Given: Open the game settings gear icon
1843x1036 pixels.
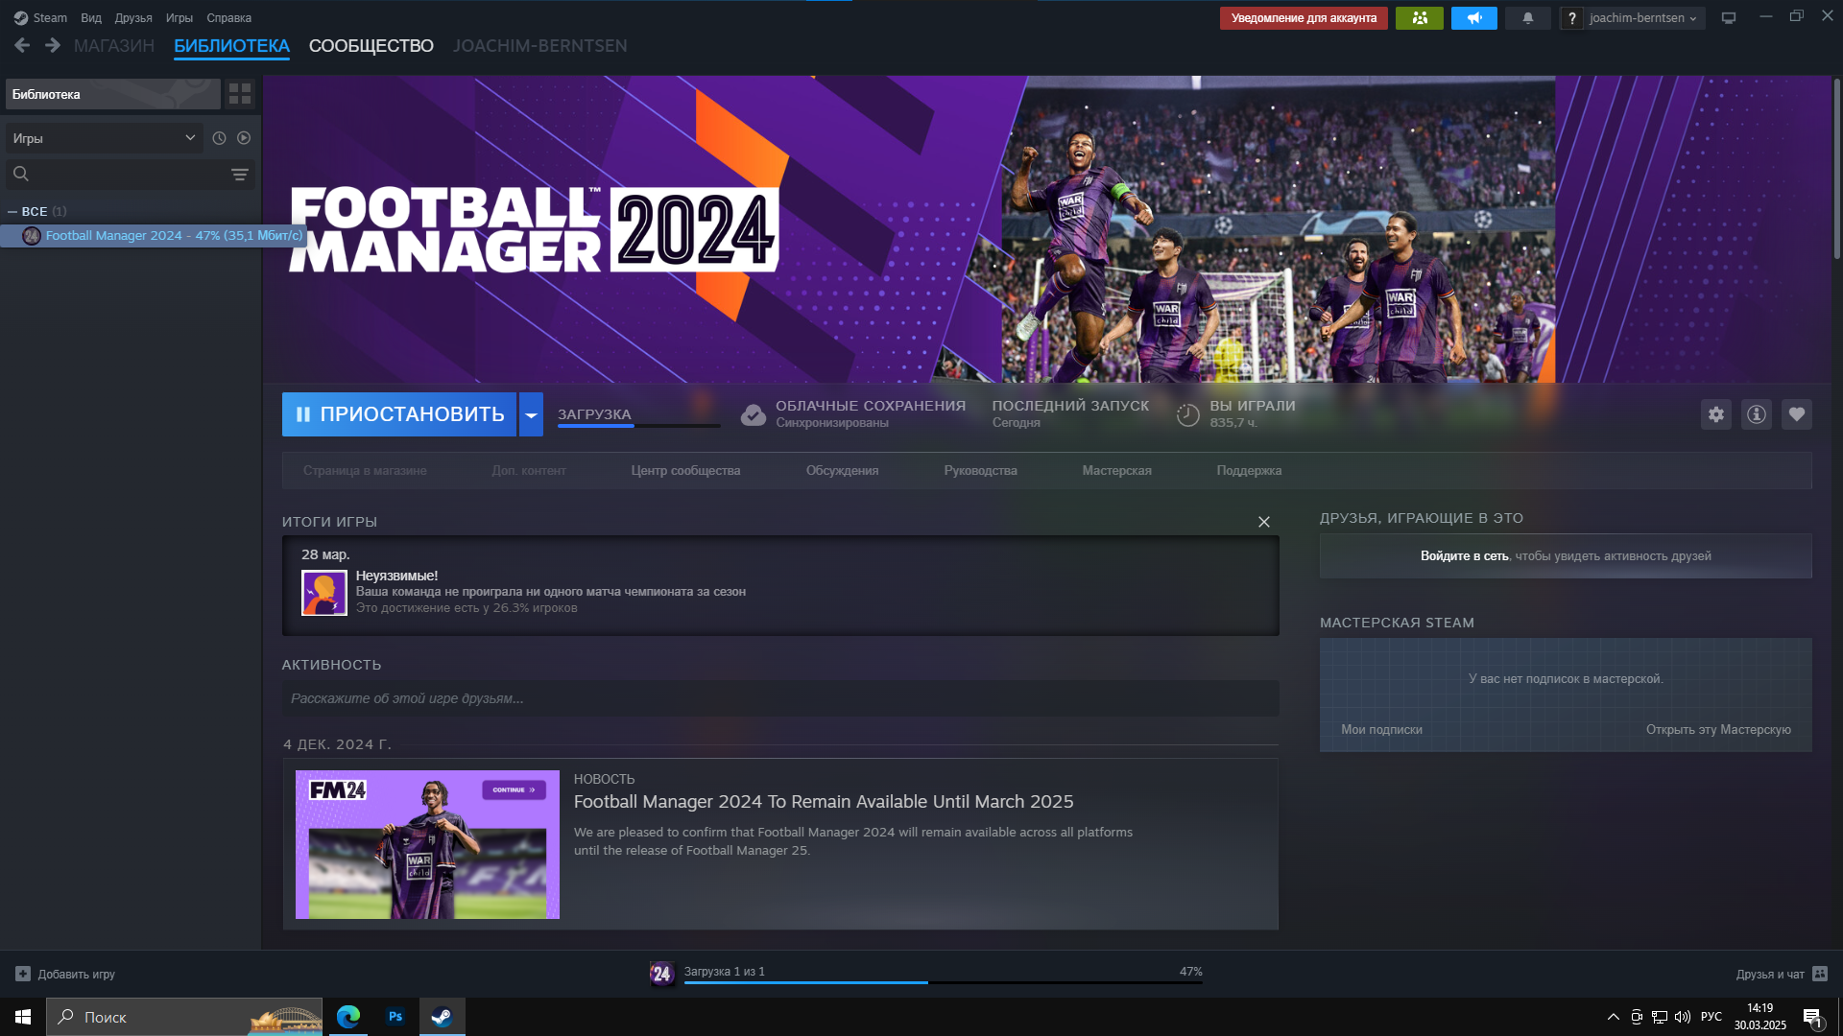Looking at the screenshot, I should [x=1715, y=414].
